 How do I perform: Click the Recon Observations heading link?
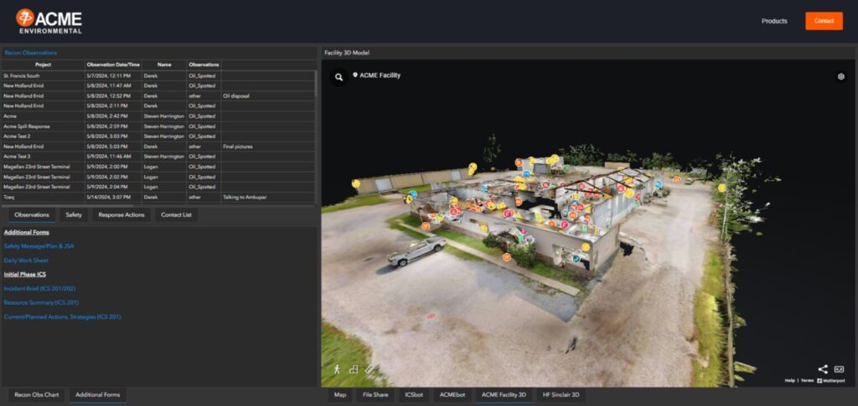[31, 53]
